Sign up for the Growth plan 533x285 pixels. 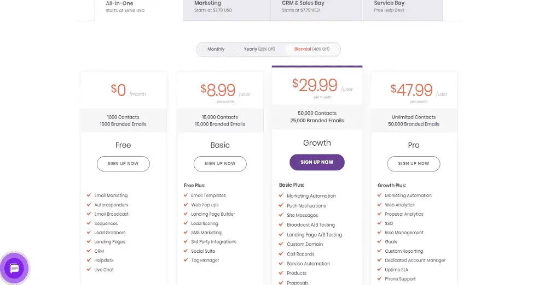click(x=317, y=162)
